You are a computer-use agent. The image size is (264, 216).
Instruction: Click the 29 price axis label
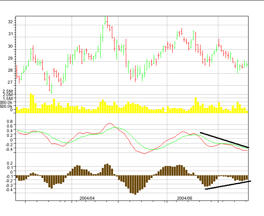[10, 58]
